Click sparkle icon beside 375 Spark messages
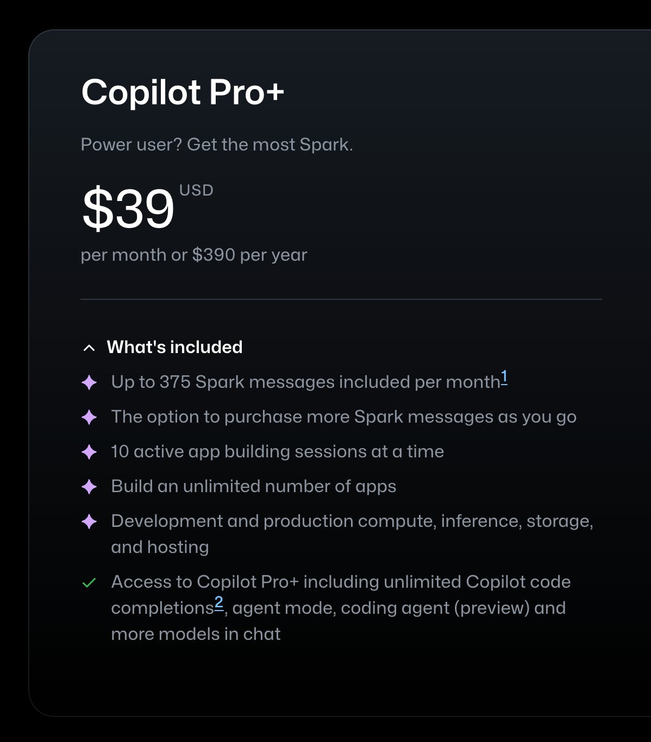The width and height of the screenshot is (651, 742). pos(89,382)
